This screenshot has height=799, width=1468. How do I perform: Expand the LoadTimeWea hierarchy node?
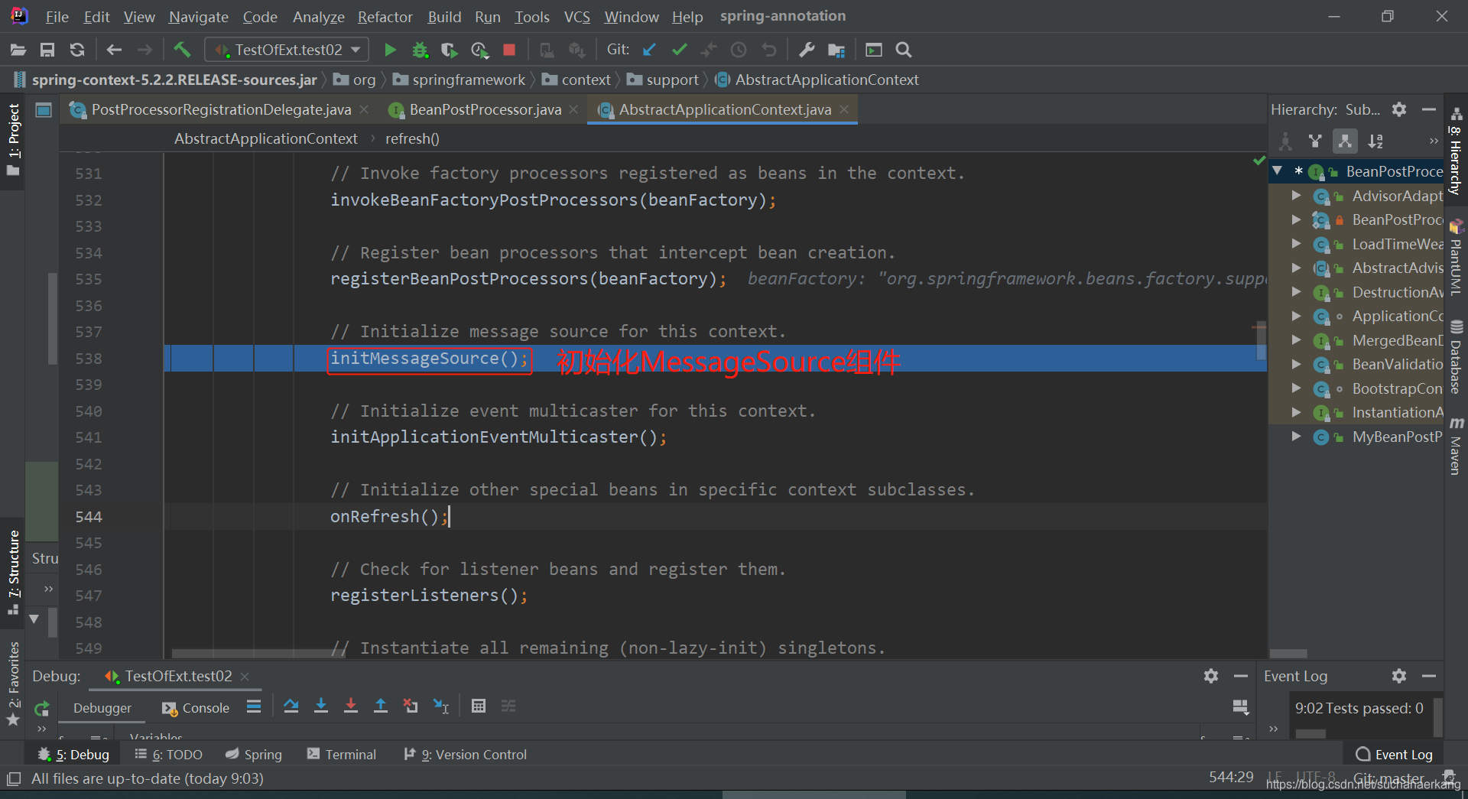1296,244
